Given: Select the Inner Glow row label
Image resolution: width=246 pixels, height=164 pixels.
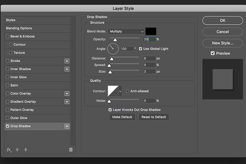Looking at the screenshot, I should [18, 77].
